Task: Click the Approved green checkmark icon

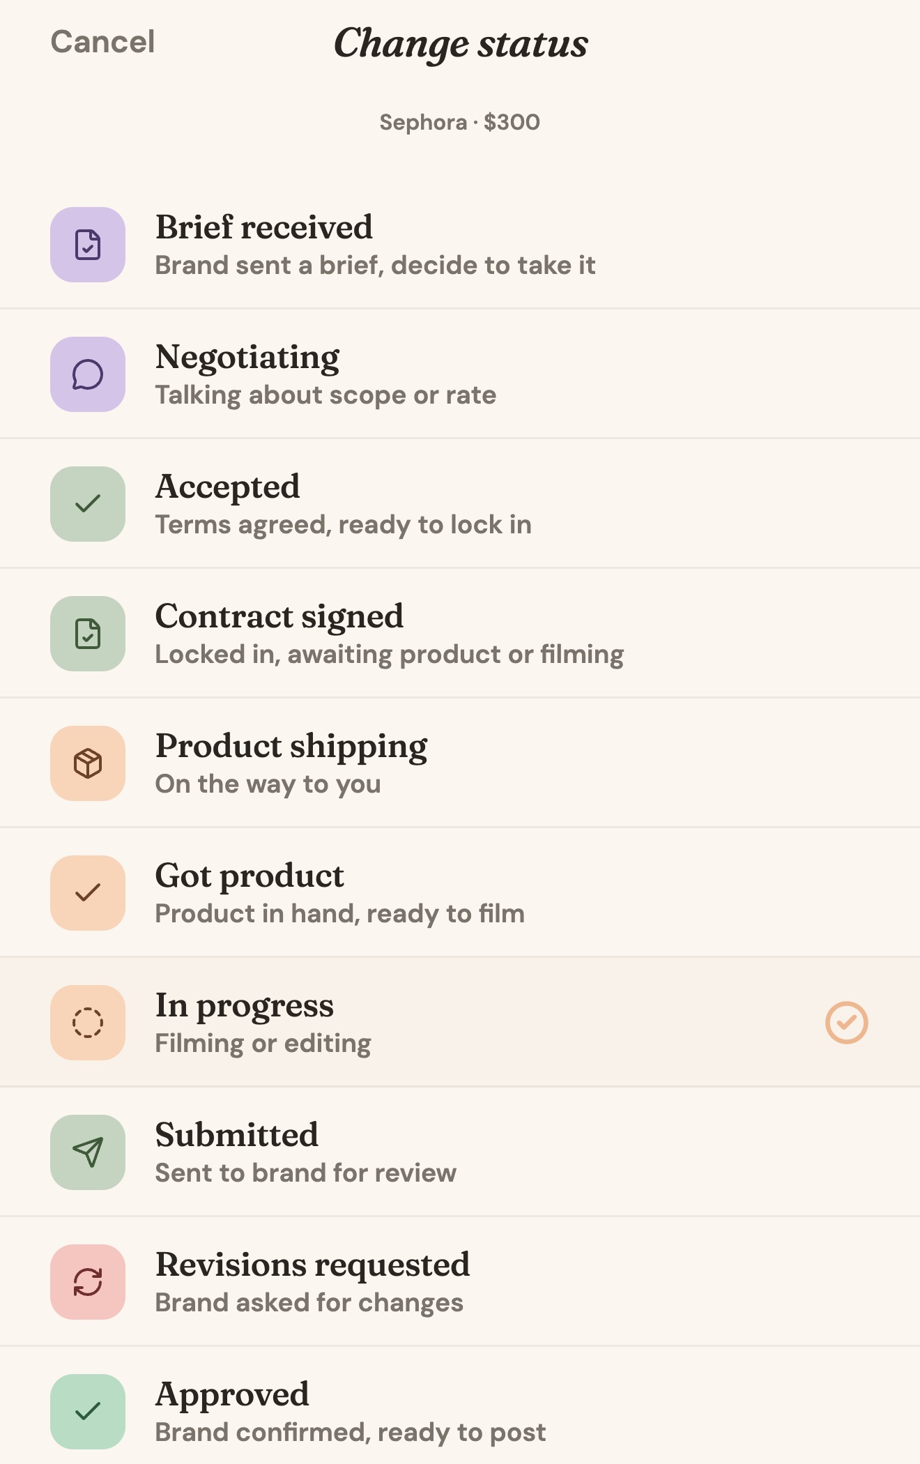Action: tap(88, 1412)
